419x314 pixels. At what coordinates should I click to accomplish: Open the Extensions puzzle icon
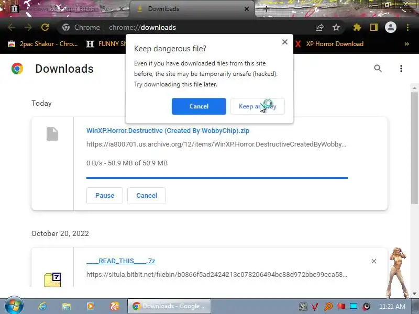pyautogui.click(x=357, y=27)
